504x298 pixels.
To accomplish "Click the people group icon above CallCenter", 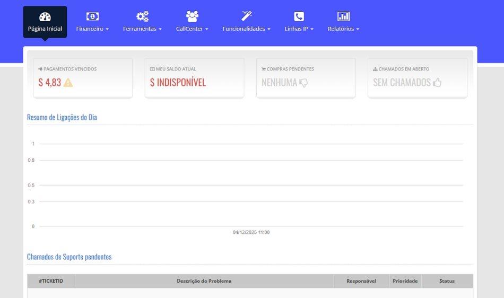I will 192,16.
